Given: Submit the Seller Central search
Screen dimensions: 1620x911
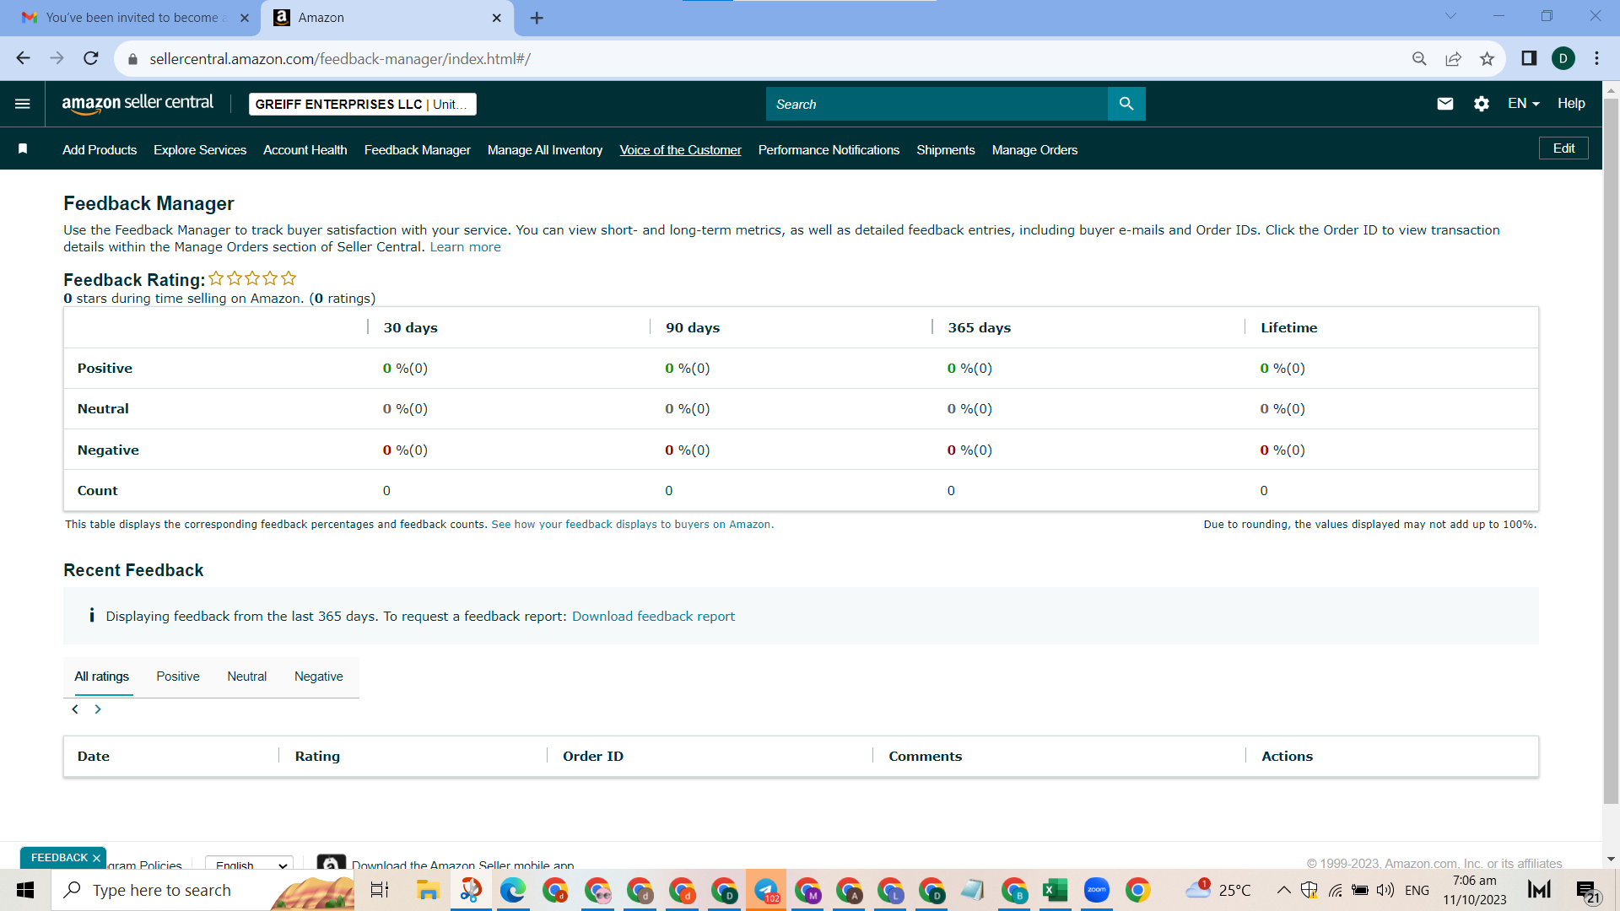Looking at the screenshot, I should pyautogui.click(x=1126, y=104).
